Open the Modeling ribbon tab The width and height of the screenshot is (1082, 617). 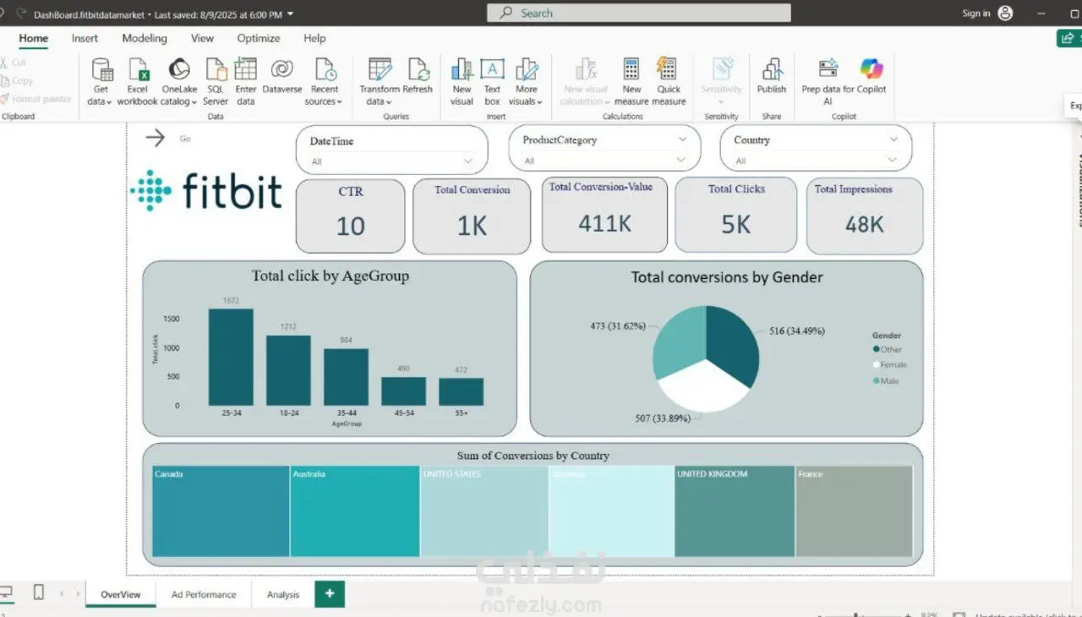(x=145, y=38)
